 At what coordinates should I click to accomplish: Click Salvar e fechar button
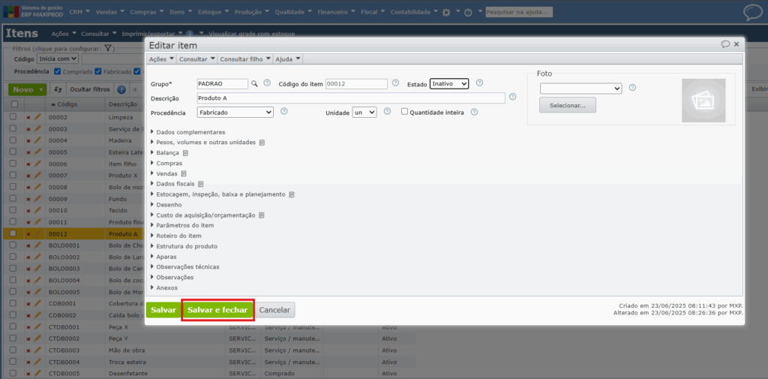pyautogui.click(x=217, y=310)
